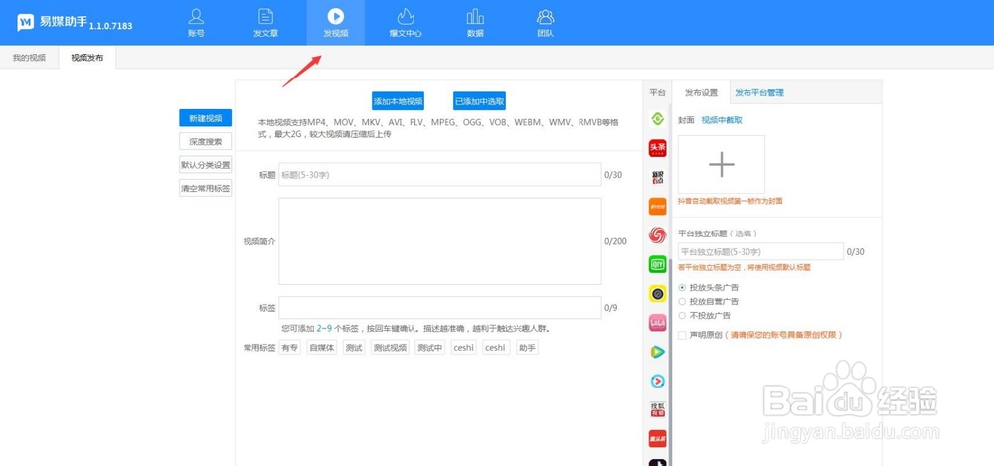Click 清空常用标签 to clear tags

coord(206,189)
